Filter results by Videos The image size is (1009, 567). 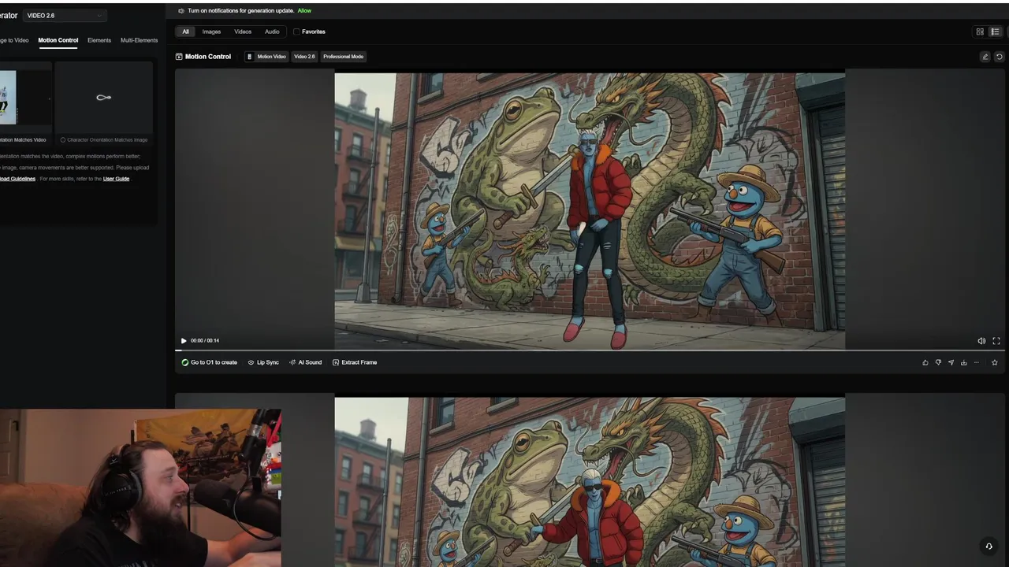pos(243,31)
